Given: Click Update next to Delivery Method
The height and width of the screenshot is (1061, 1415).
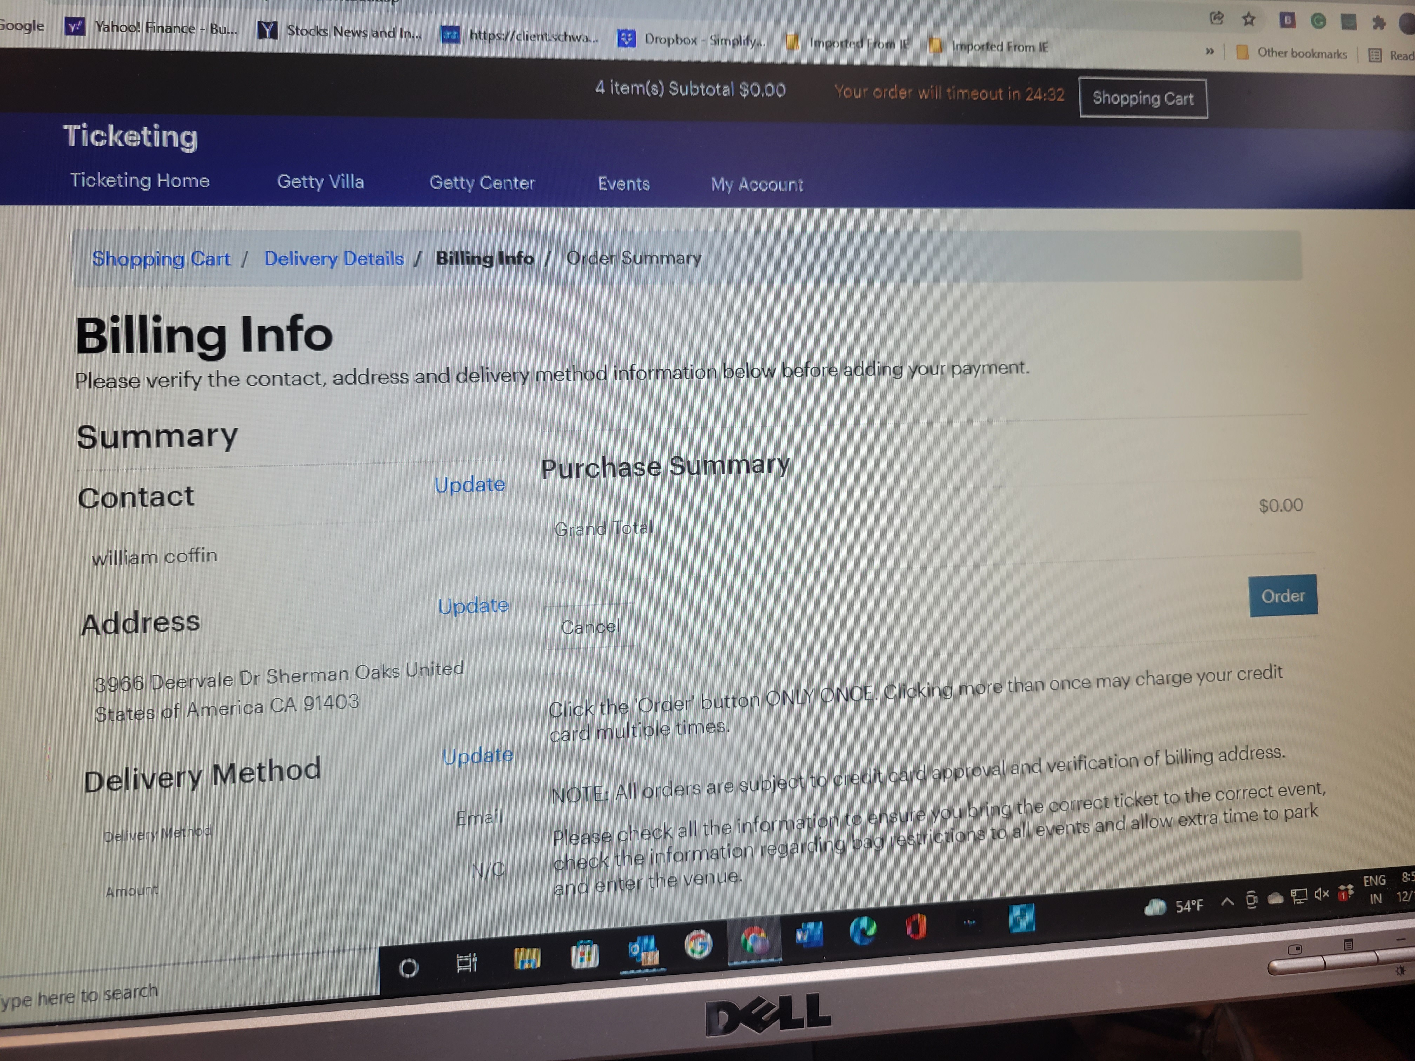Looking at the screenshot, I should [478, 756].
